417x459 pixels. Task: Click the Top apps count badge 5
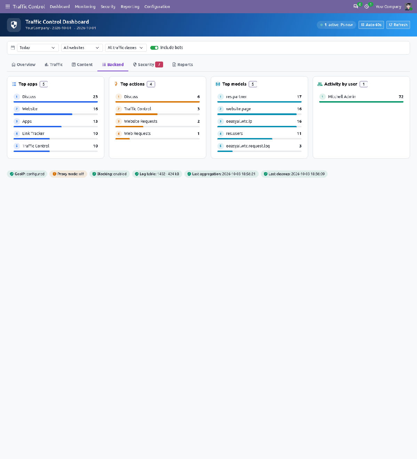(x=43, y=84)
